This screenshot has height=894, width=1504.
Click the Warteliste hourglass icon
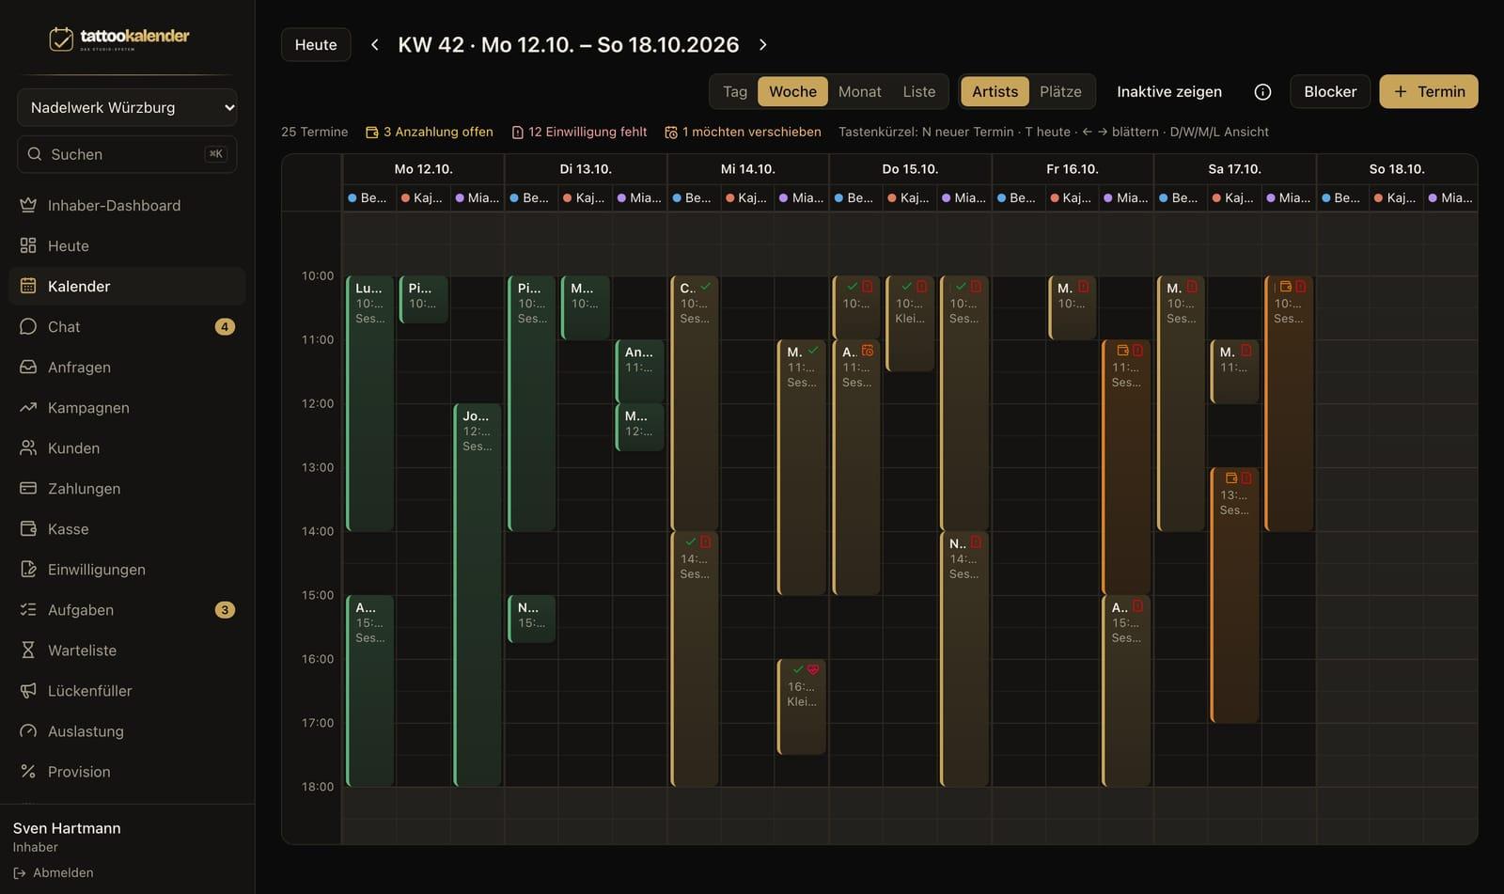coord(28,650)
